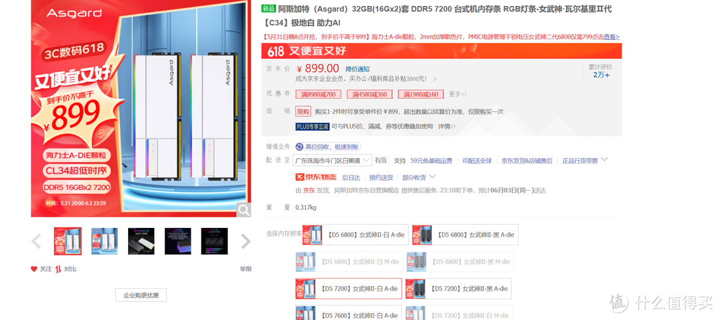Click the 限购 purchase limit tag

pos(303,111)
